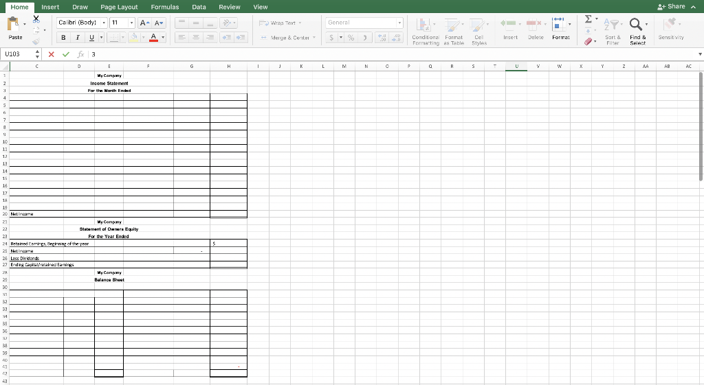Switch to the Insert tab
Screen dimensions: 704x385
50,7
